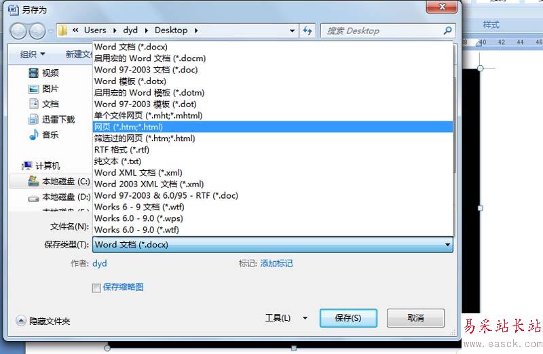Expand the arrow after dyd in path

pos(147,31)
